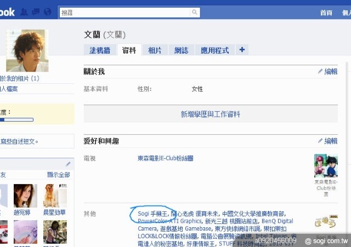Select the 資料 tab
Image resolution: width=351 pixels, height=247 pixels.
[x=129, y=50]
